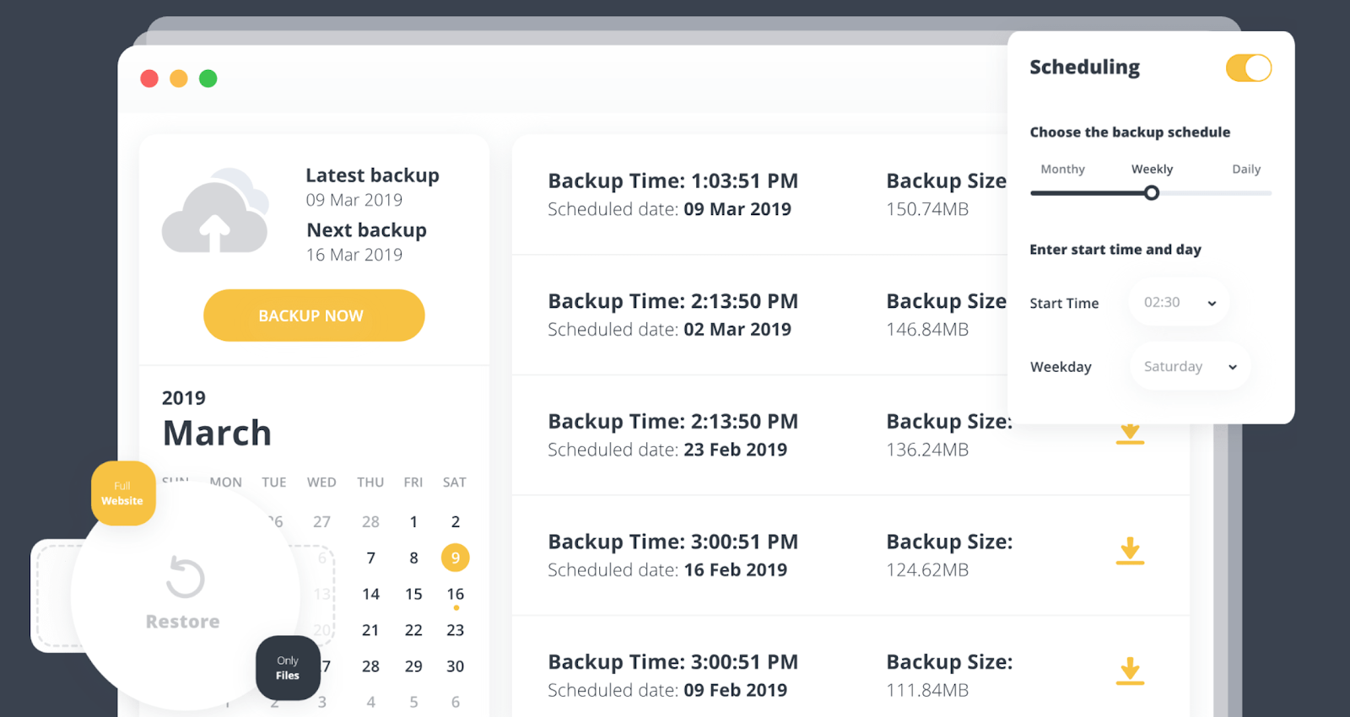This screenshot has height=717, width=1350.
Task: Download the 16 Feb 2019 backup
Action: tap(1130, 552)
